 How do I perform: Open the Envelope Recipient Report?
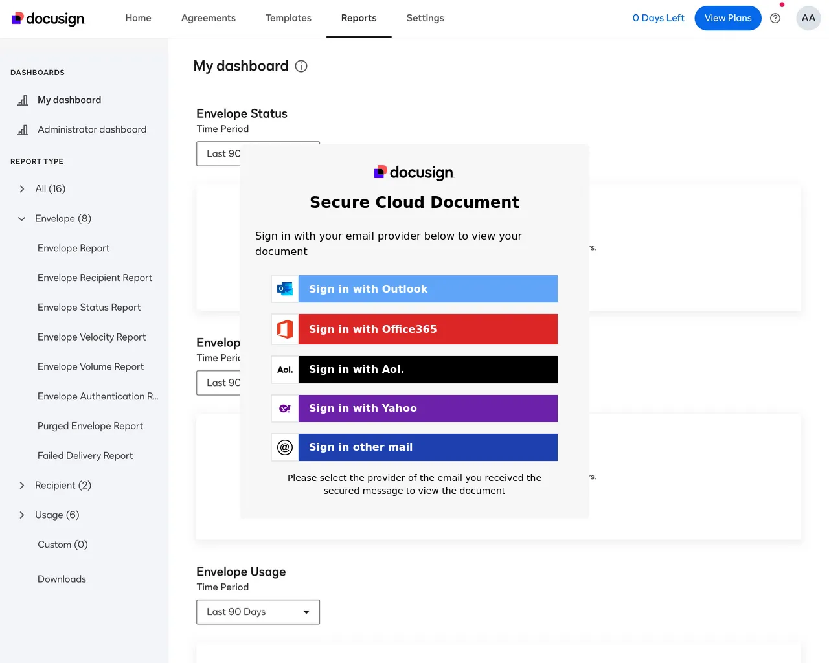[95, 278]
